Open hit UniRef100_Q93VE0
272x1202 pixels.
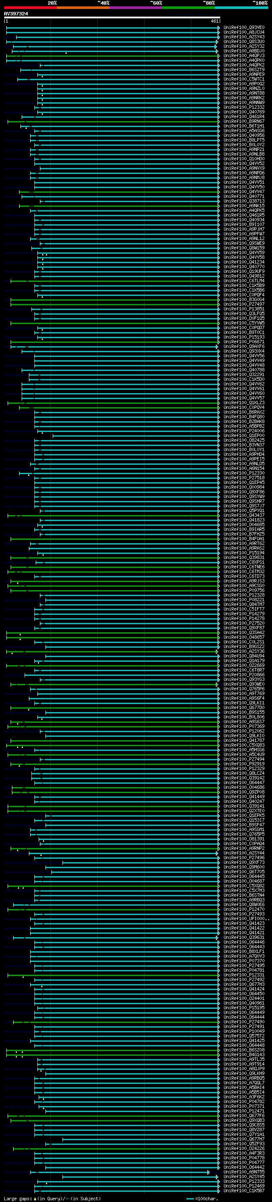click(244, 28)
